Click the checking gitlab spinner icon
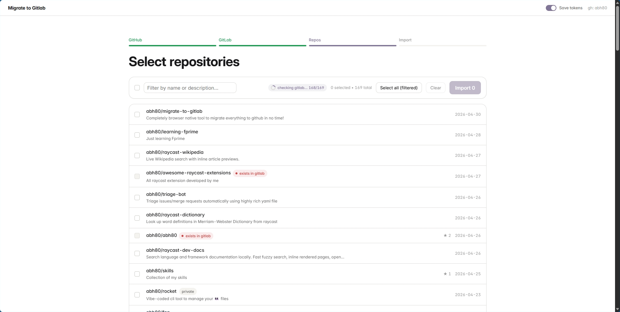 [273, 88]
